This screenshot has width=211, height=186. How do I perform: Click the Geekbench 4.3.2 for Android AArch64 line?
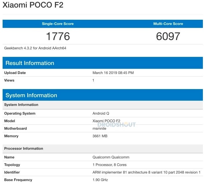coord(35,48)
